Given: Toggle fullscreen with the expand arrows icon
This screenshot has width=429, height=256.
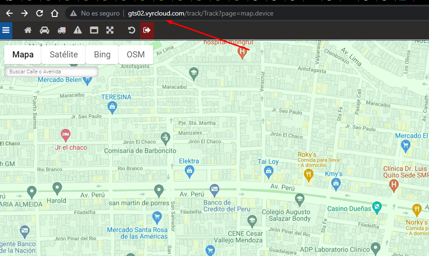Looking at the screenshot, I should (110, 31).
